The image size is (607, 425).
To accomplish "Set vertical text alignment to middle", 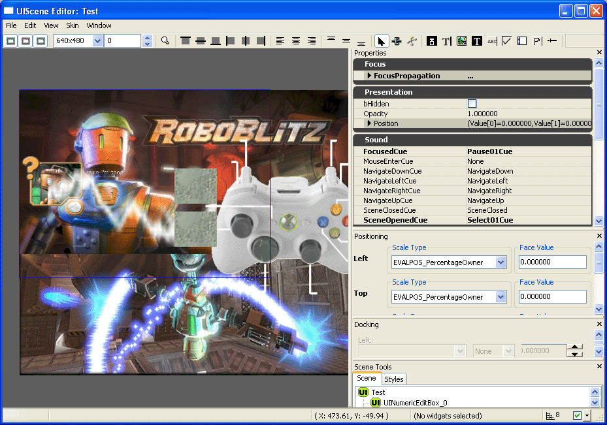I will (346, 40).
